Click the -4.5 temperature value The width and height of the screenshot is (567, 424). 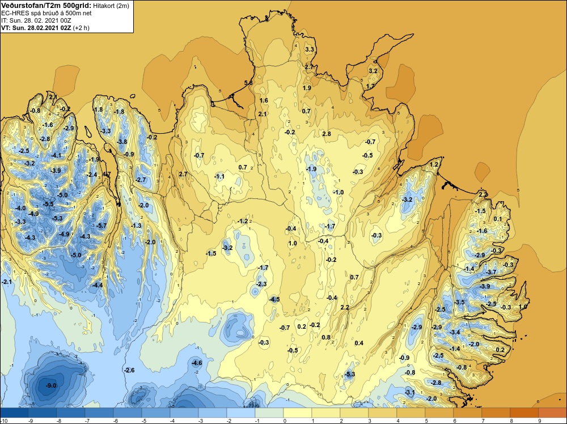pos(274,299)
